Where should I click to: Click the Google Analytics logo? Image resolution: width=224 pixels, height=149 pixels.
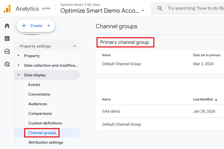7,9
